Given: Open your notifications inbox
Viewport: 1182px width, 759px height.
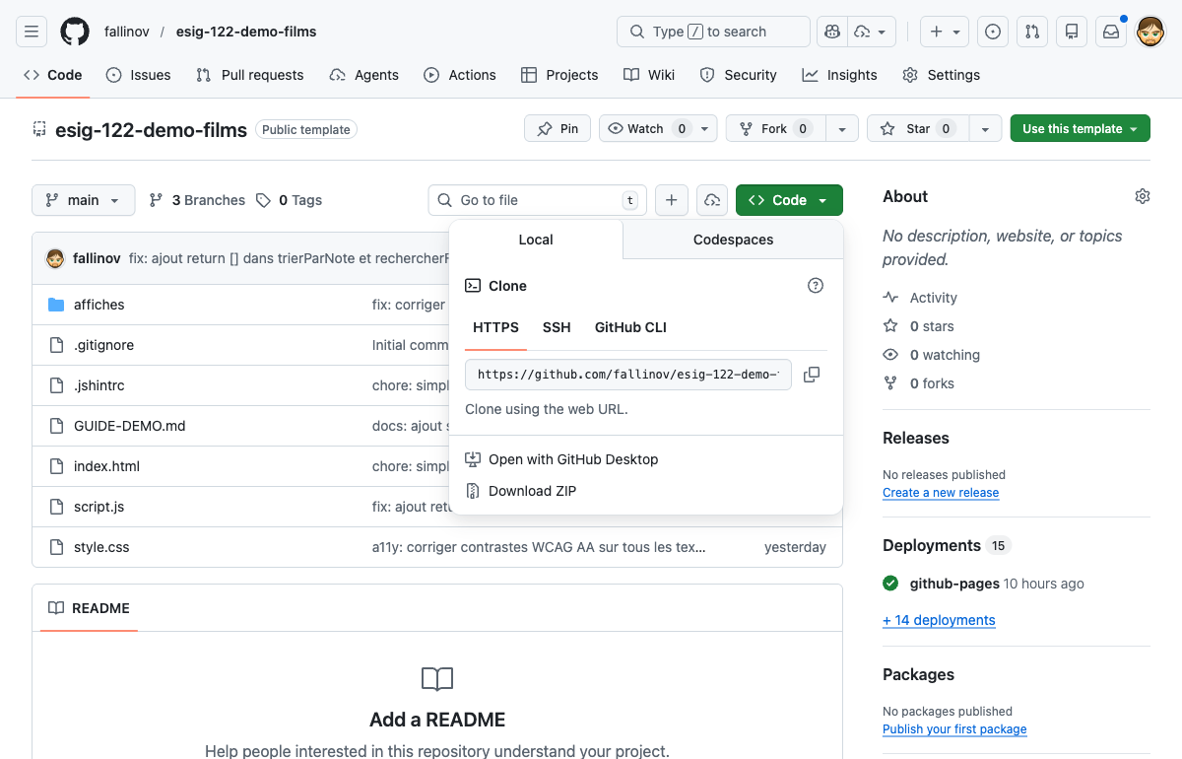Looking at the screenshot, I should point(1111,31).
